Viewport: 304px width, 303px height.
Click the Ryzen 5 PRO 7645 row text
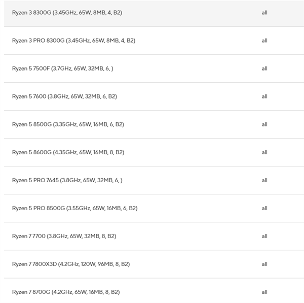[x=67, y=180]
